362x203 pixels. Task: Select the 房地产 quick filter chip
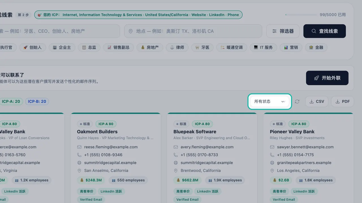(150, 47)
